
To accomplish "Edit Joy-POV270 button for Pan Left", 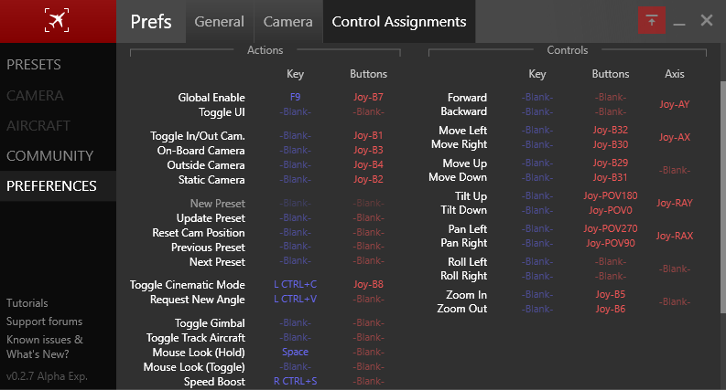I will tap(611, 228).
